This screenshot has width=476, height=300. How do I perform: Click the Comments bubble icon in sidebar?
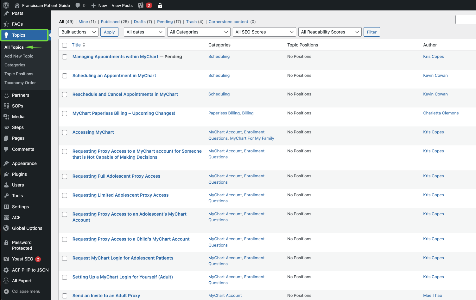coord(6,149)
